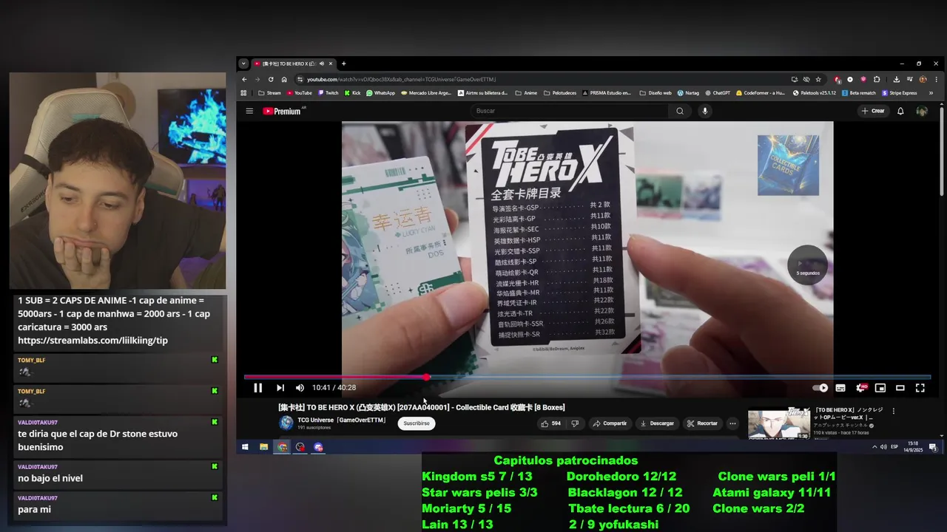Enter fullscreen mode
The height and width of the screenshot is (532, 947).
click(x=920, y=388)
